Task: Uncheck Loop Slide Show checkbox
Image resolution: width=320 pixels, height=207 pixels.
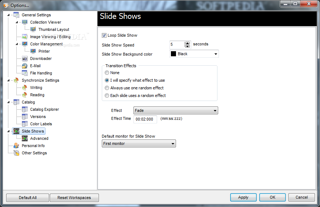Action: click(x=104, y=36)
